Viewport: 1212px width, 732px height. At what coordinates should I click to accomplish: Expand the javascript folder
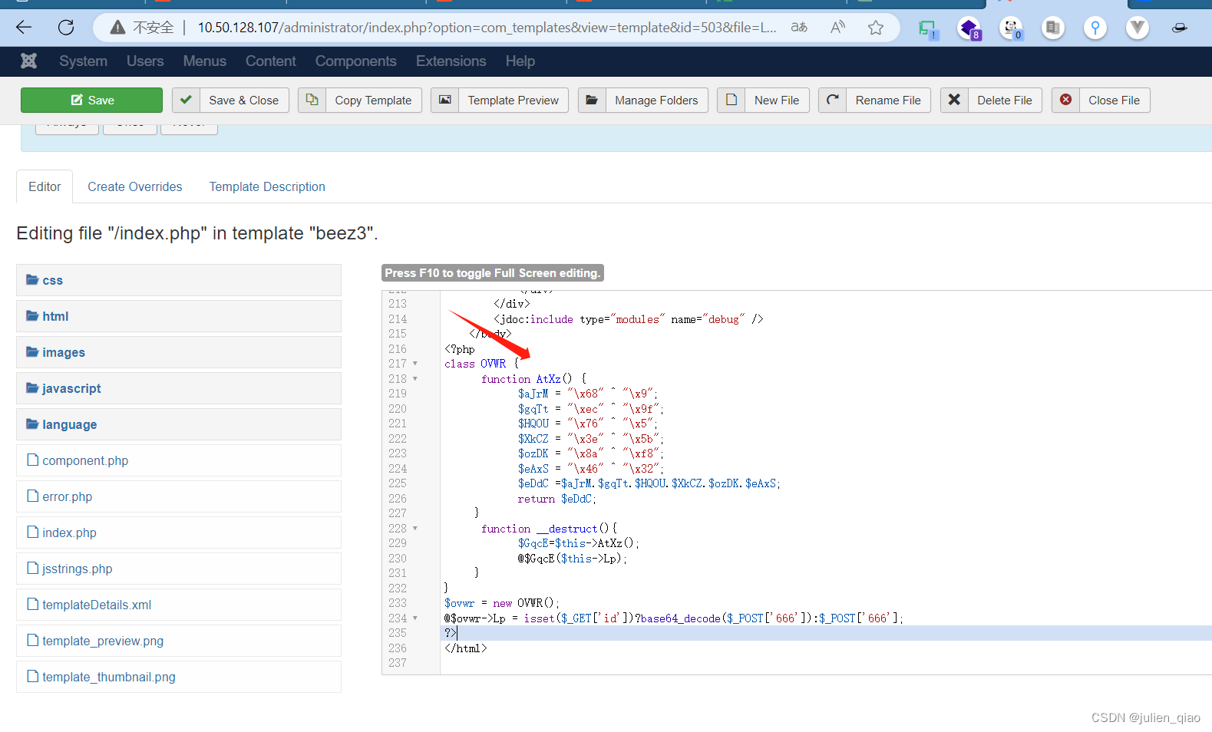[x=179, y=388]
